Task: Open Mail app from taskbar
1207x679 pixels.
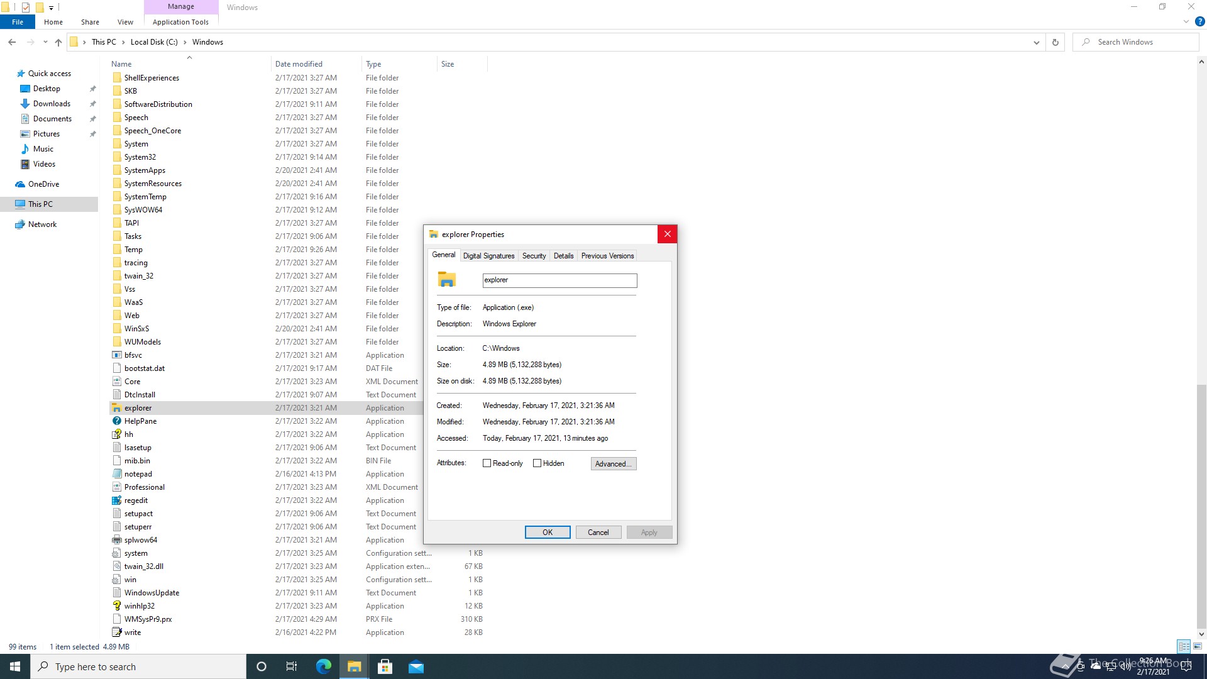Action: [x=416, y=666]
